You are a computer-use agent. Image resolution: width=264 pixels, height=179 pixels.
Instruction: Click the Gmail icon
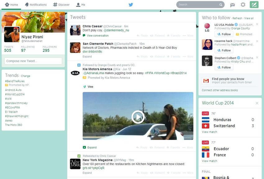(x=206, y=81)
